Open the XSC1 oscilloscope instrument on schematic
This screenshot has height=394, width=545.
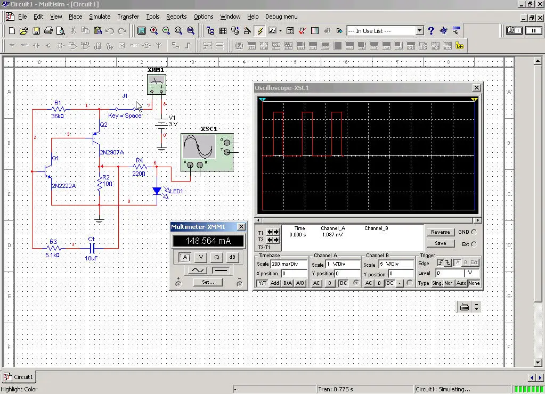pos(207,152)
